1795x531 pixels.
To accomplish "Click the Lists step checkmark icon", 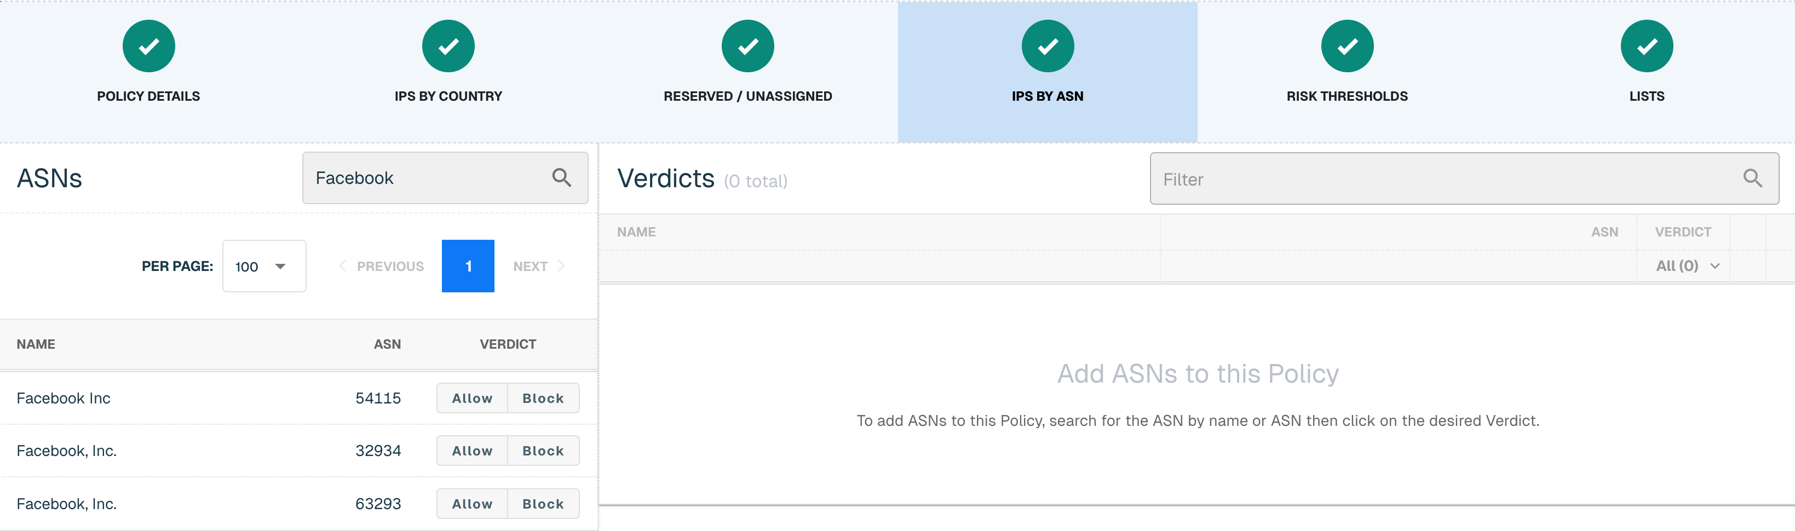I will click(x=1647, y=46).
